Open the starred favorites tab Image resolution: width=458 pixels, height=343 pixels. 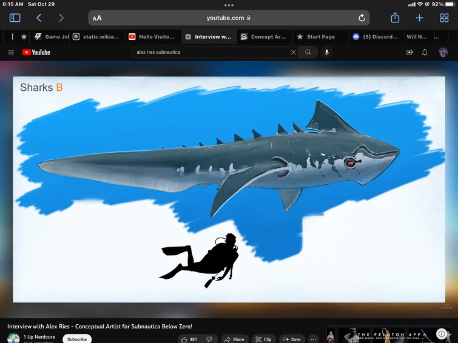point(24,37)
